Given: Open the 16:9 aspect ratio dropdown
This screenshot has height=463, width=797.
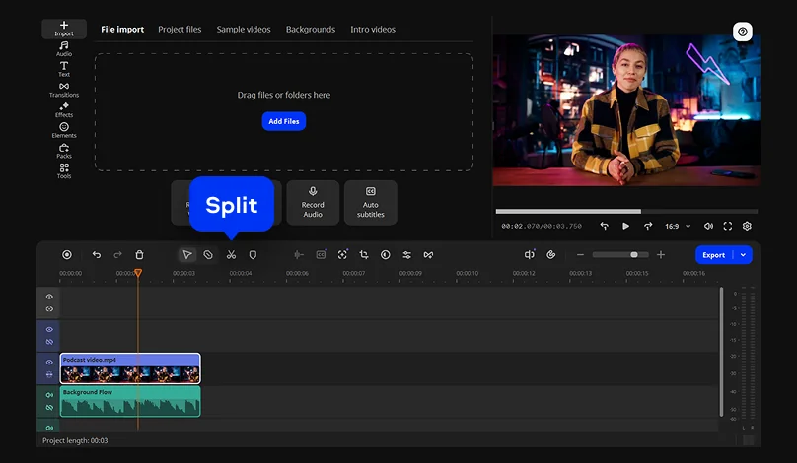Looking at the screenshot, I should (678, 226).
